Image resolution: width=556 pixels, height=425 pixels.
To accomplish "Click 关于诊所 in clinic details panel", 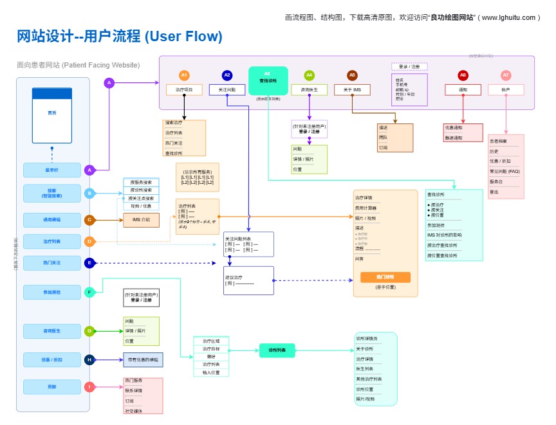I will point(364,349).
